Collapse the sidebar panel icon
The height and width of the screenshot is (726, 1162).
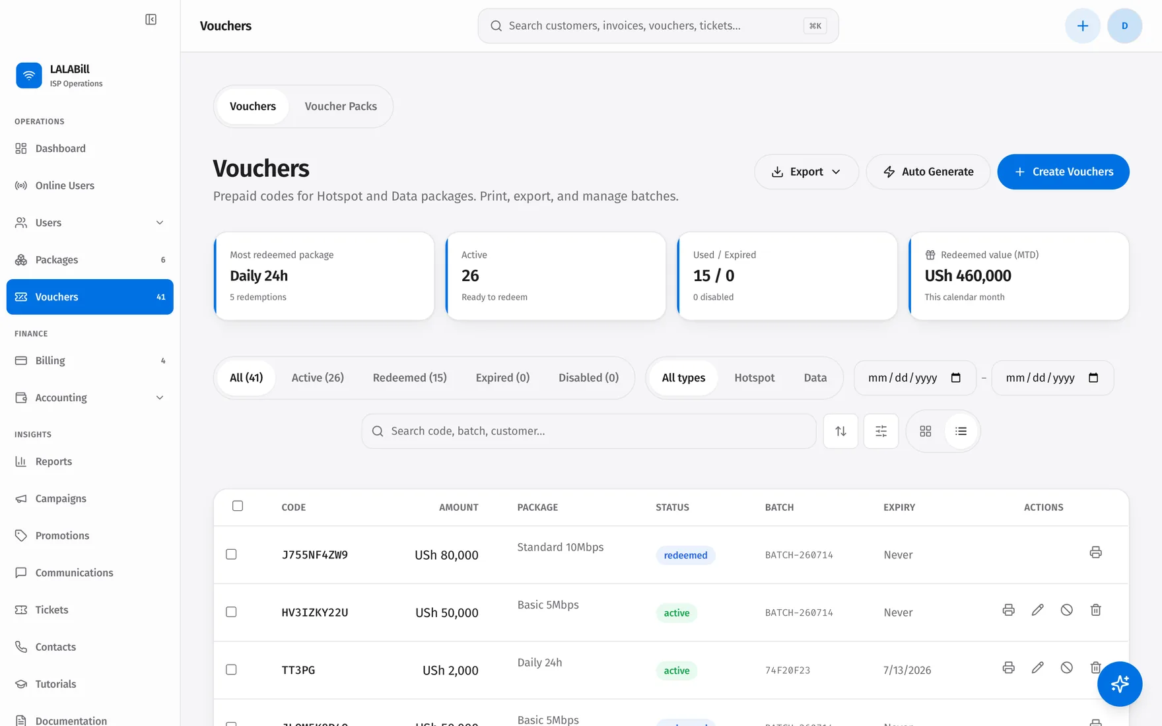tap(151, 20)
